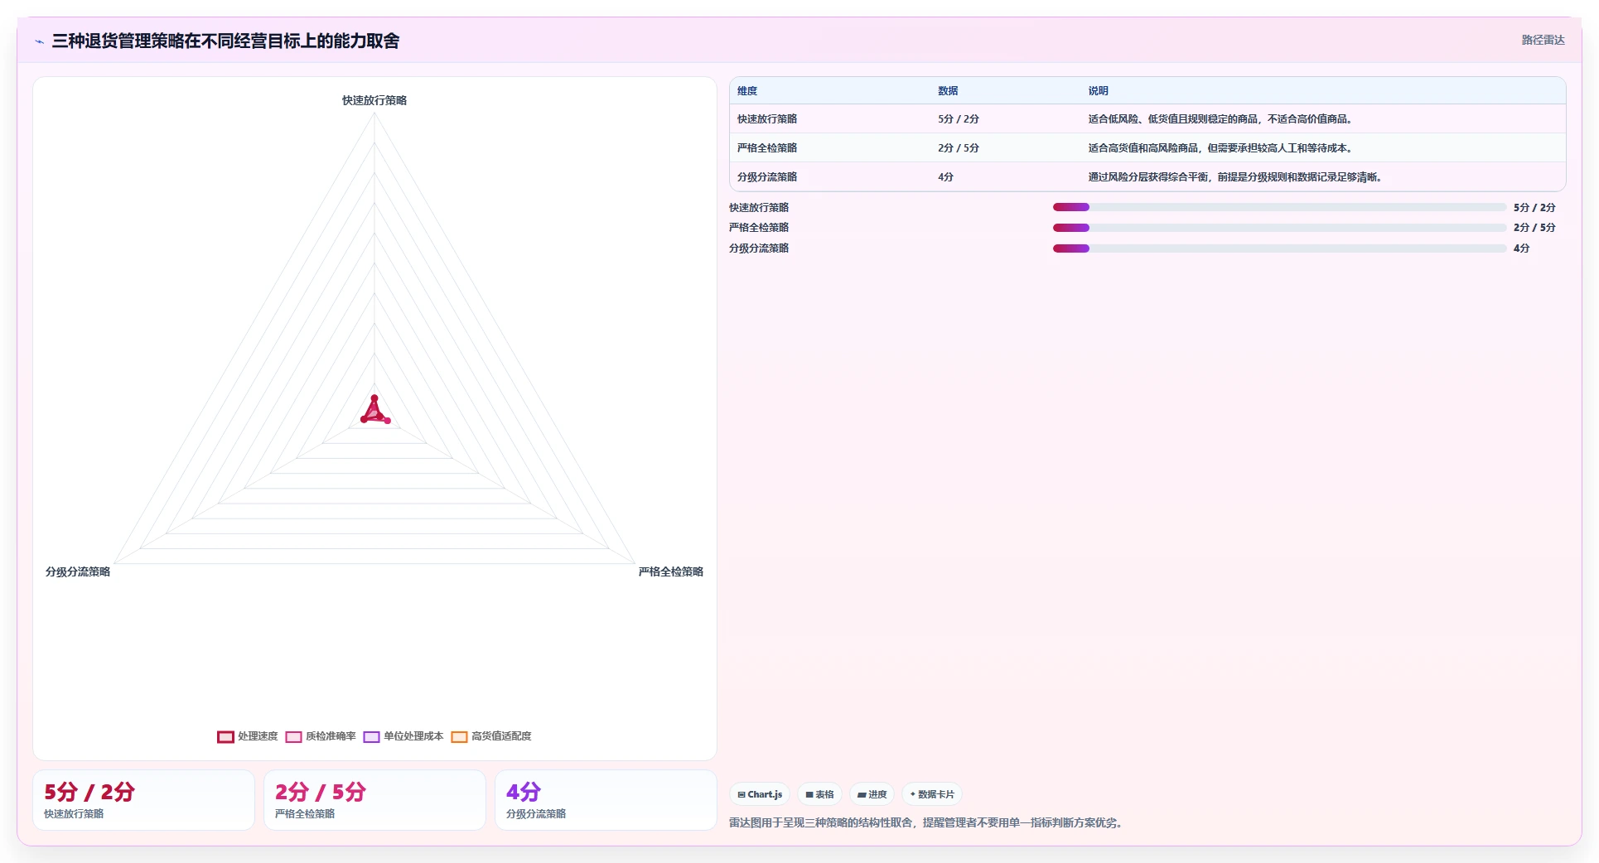Select the 2分 / 5分 严格全检策略 data card
Viewport: 1599px width, 863px height.
(x=374, y=800)
